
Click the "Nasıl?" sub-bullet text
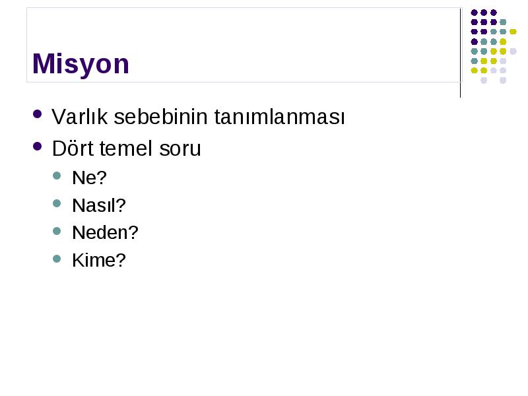tap(98, 205)
